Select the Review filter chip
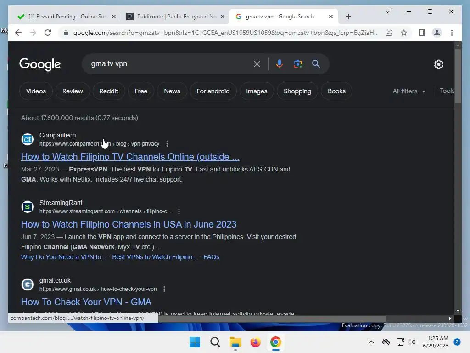This screenshot has height=353, width=470. 73,91
